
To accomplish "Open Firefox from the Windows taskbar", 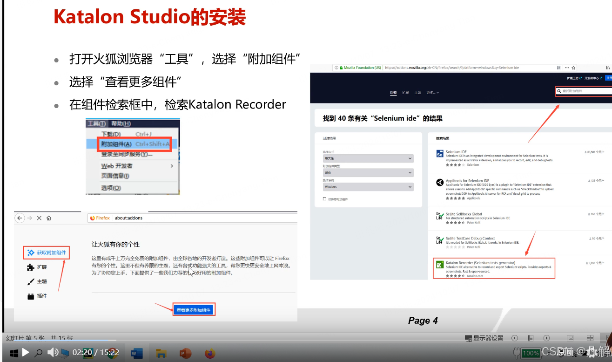I will point(209,353).
